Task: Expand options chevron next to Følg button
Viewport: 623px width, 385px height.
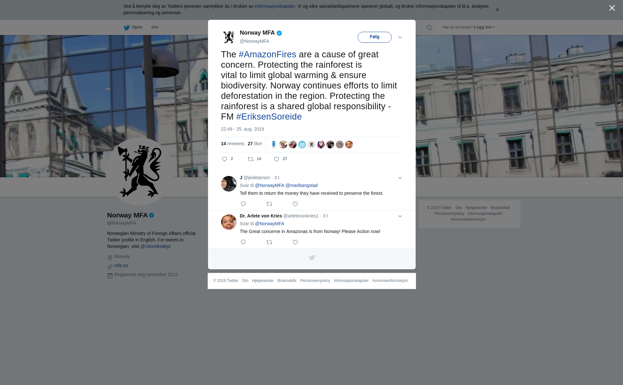Action: (400, 37)
